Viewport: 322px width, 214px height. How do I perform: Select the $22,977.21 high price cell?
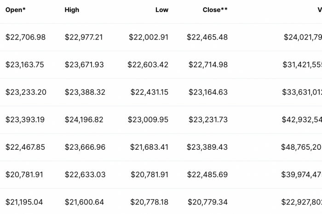[x=84, y=37]
